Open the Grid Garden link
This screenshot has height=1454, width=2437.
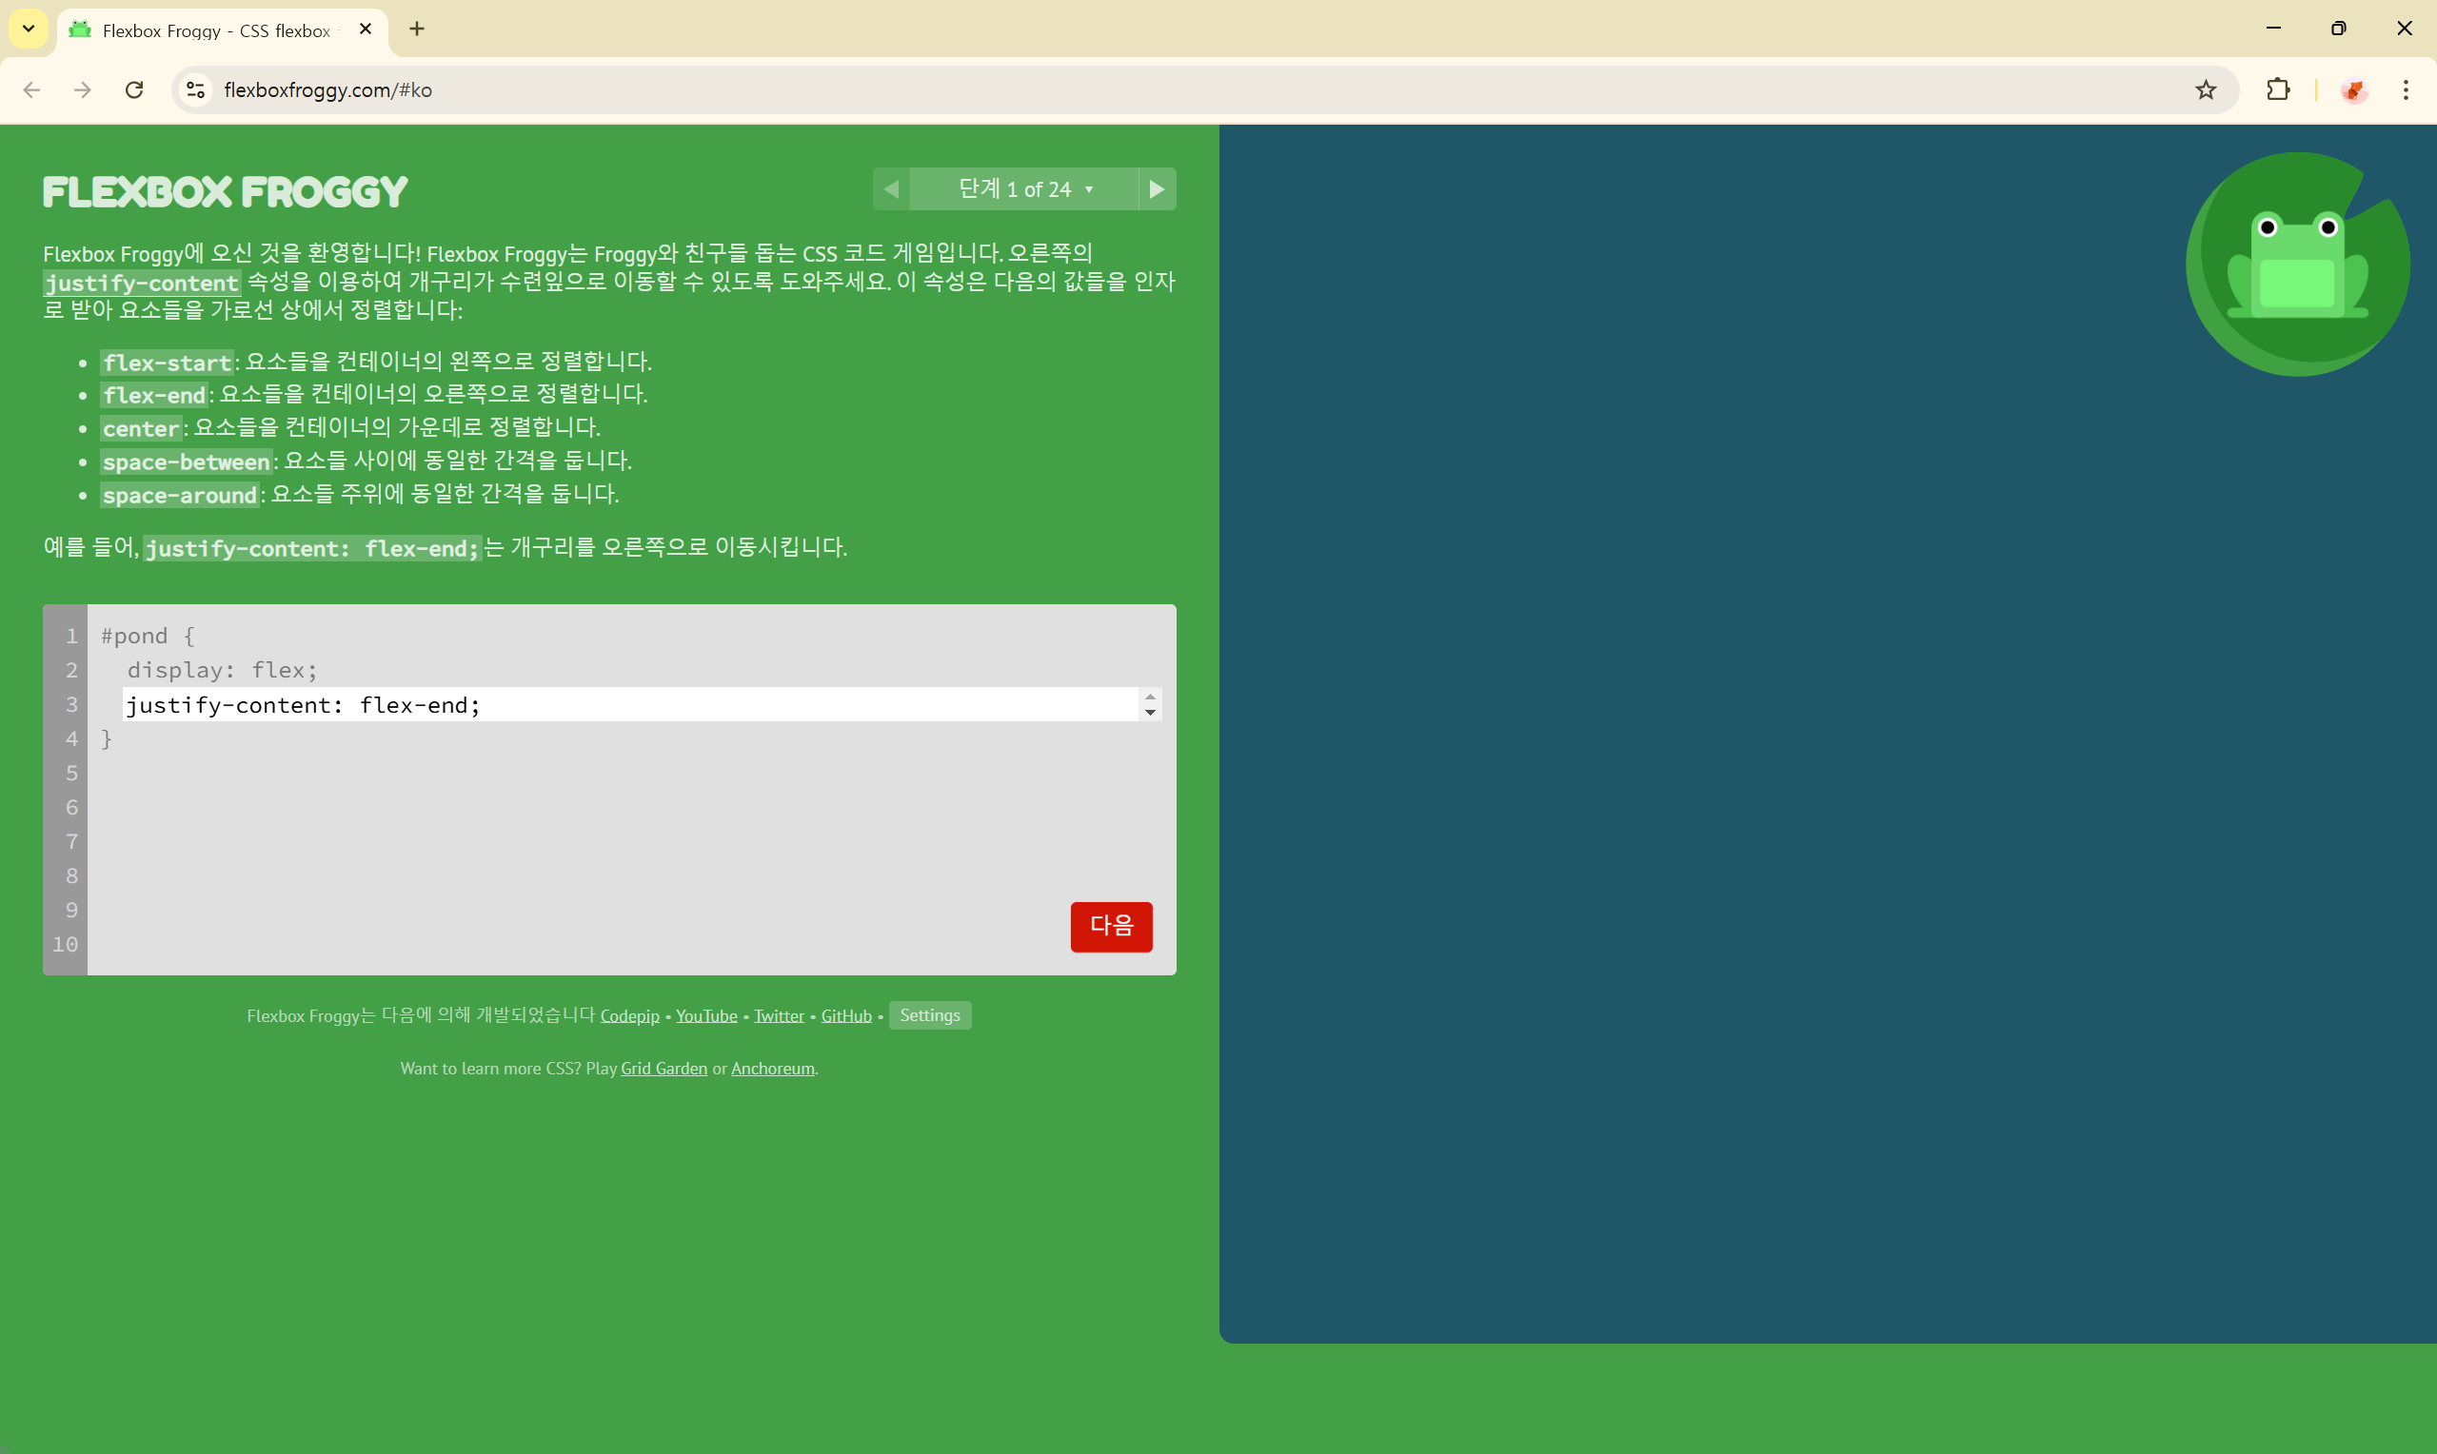point(664,1068)
